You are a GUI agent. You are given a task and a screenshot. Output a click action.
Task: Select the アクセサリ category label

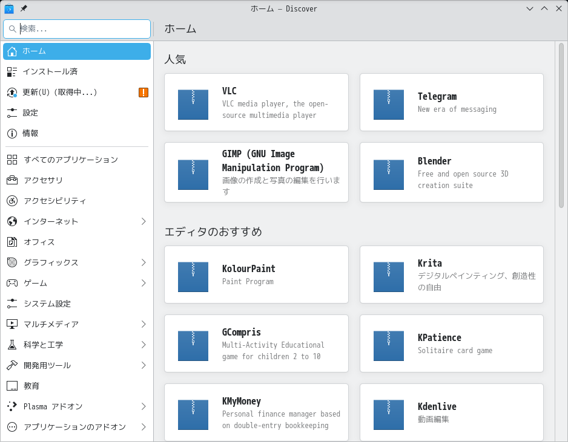tap(43, 180)
